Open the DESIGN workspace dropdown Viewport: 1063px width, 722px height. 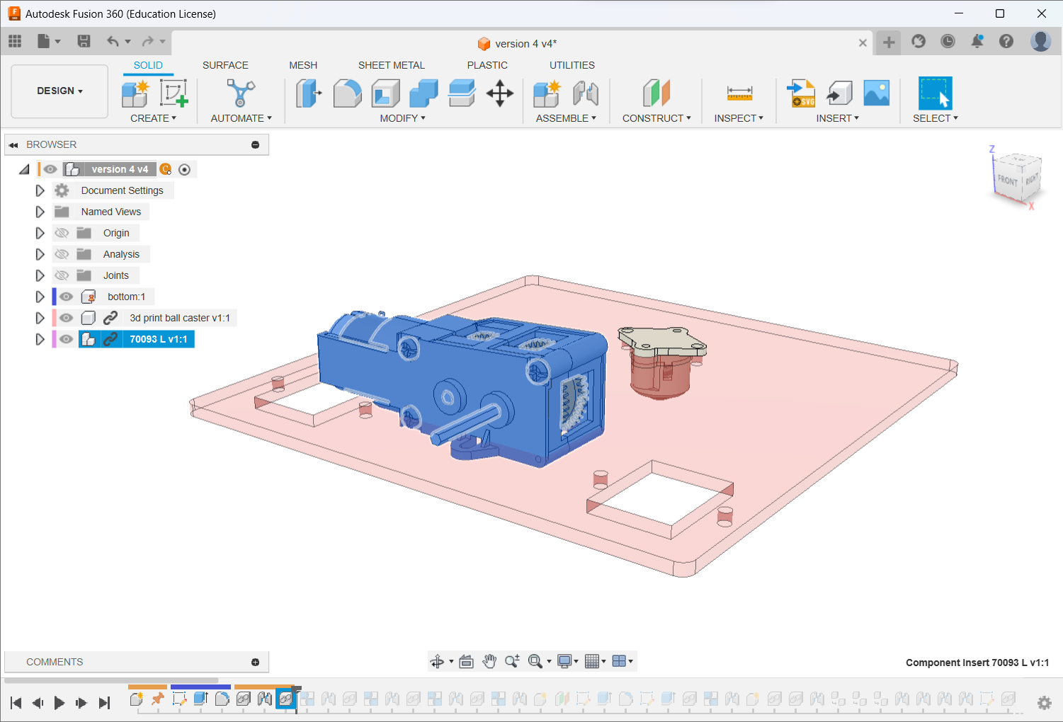pos(60,91)
